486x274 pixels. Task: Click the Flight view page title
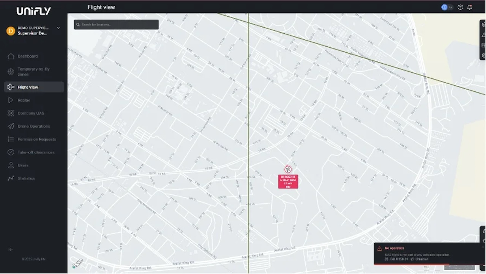[101, 7]
